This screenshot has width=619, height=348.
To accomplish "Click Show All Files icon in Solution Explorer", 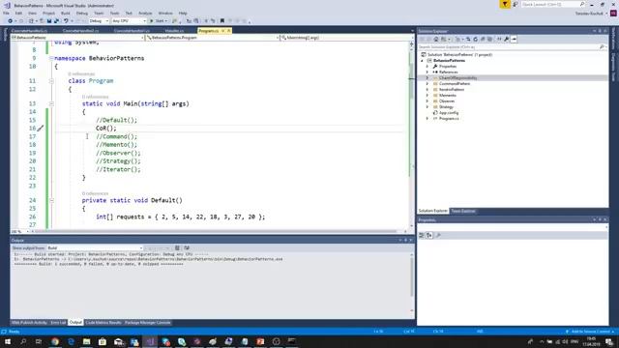I will pos(490,39).
